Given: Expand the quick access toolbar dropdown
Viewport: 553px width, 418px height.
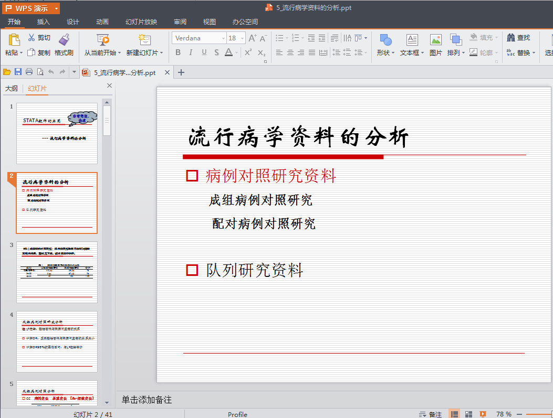Looking at the screenshot, I should pyautogui.click(x=74, y=72).
